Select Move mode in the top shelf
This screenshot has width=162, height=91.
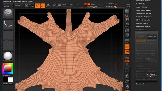point(48,6)
